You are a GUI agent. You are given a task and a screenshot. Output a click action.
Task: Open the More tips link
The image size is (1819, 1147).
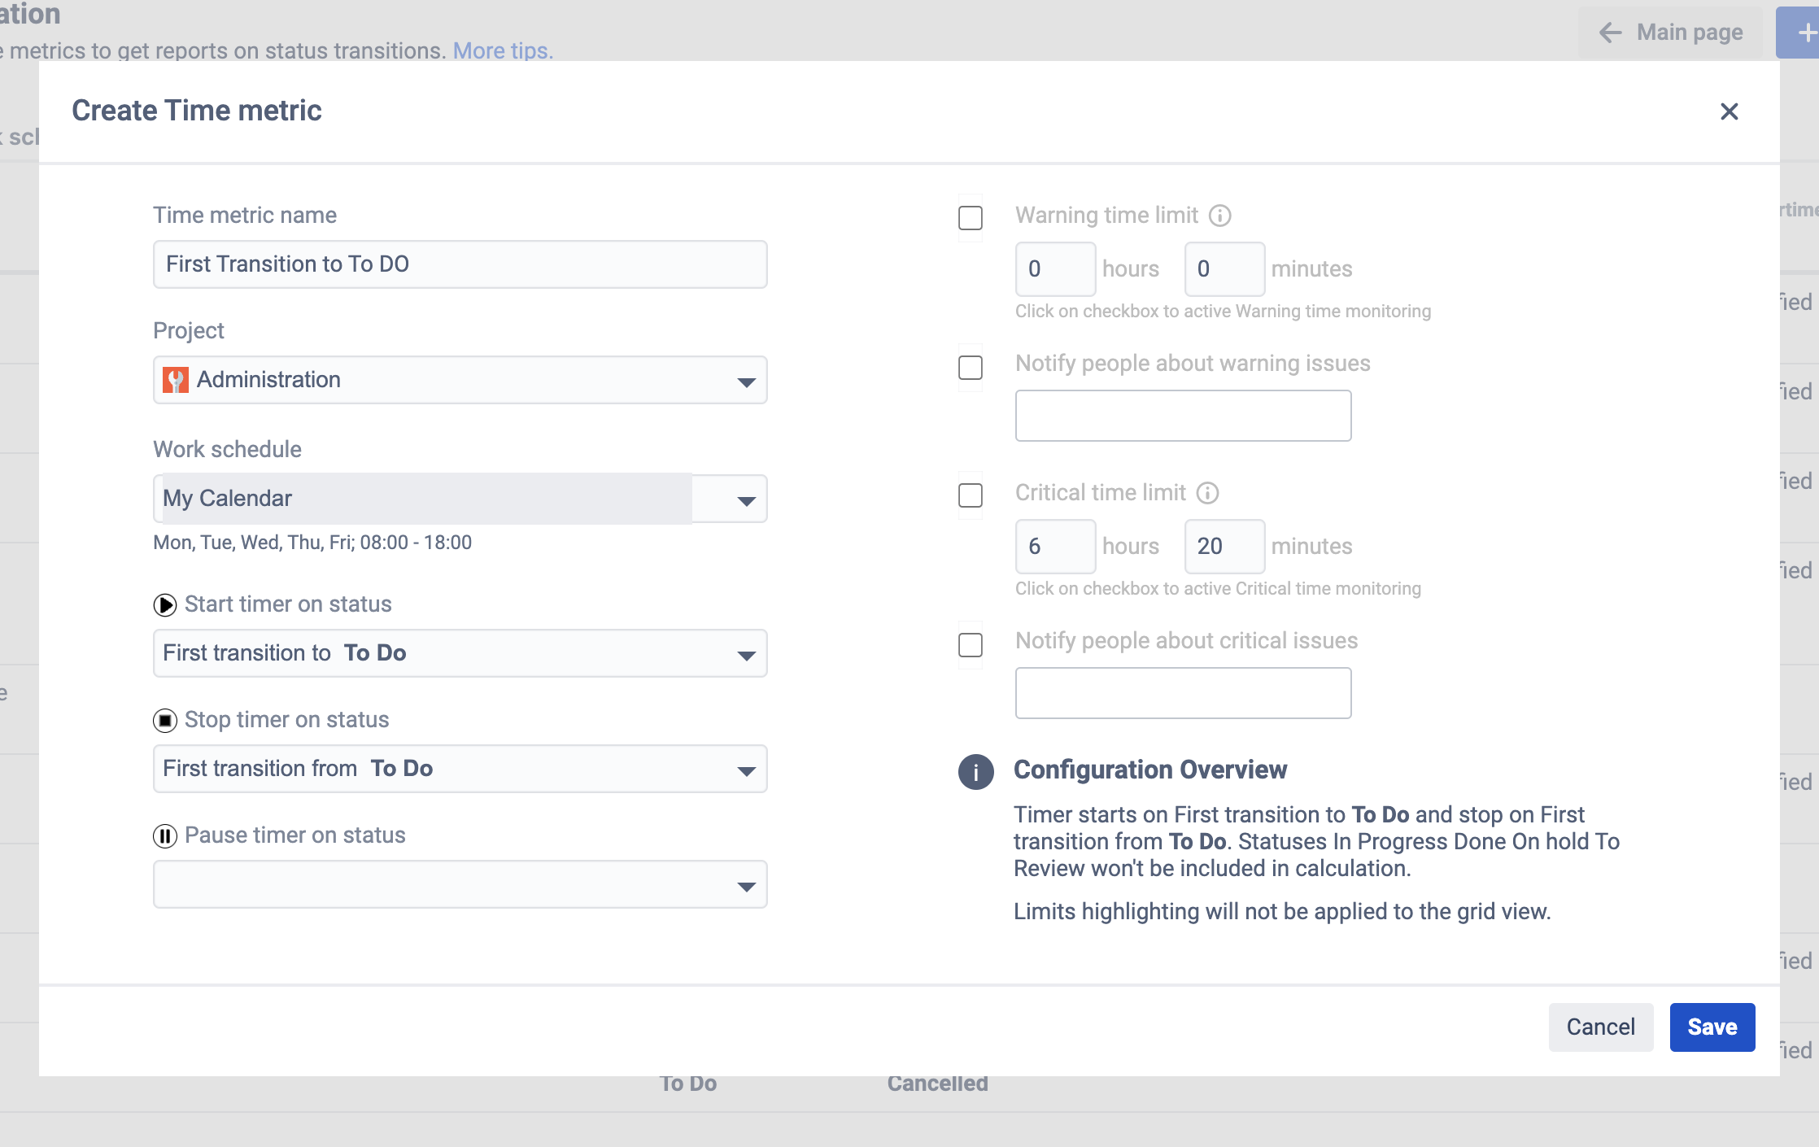(503, 50)
